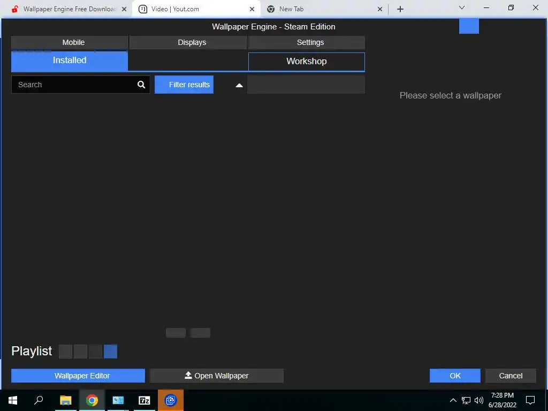This screenshot has height=411, width=548.
Task: Open network status tray icon
Action: pos(466,400)
